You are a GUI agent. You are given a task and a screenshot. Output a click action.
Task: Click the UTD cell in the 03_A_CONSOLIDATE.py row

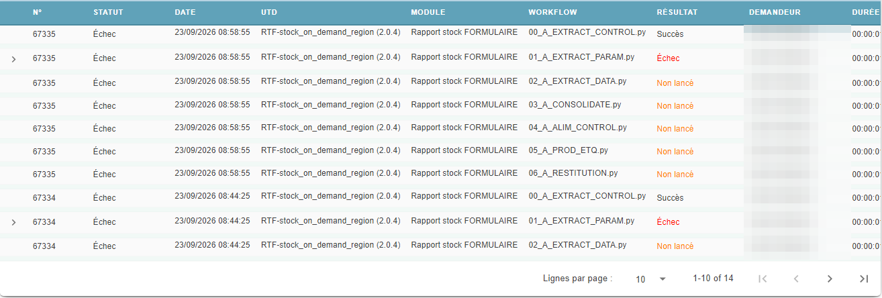(x=330, y=105)
